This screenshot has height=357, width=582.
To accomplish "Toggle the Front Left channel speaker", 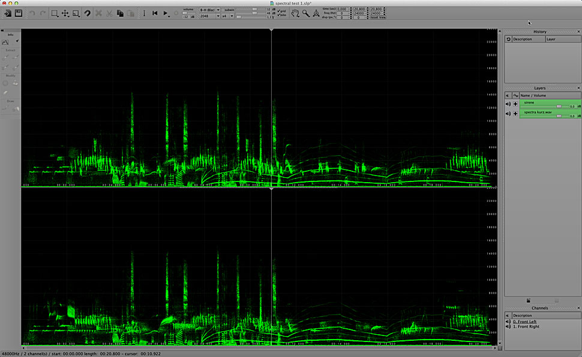I will tap(508, 322).
